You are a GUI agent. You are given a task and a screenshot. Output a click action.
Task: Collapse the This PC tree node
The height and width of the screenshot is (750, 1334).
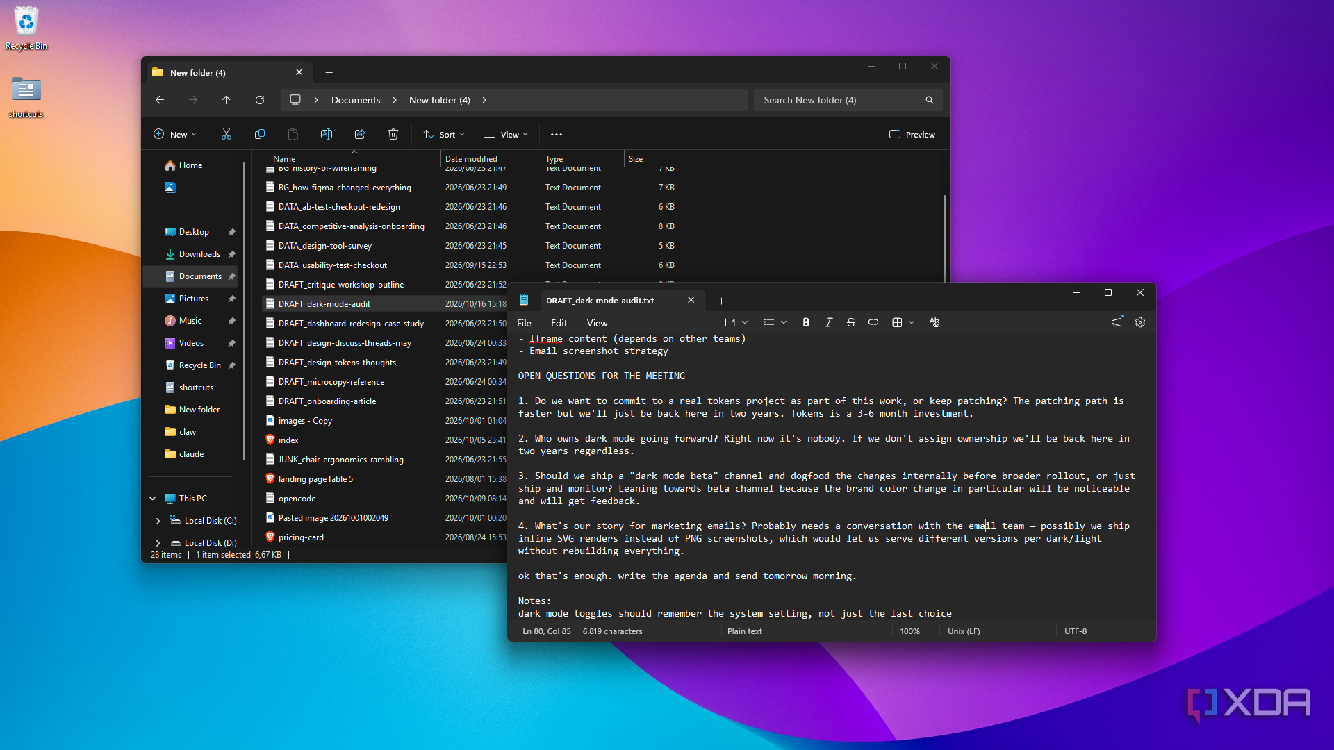coord(153,499)
